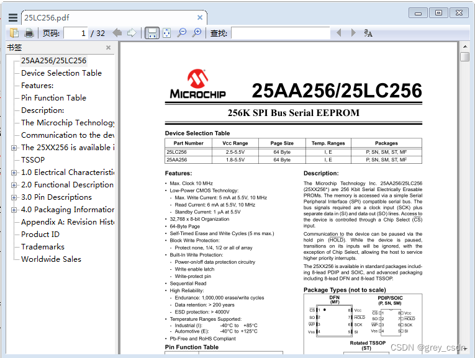This screenshot has height=358, width=475.
Task: Click the open file icon in toolbar
Action: (x=14, y=33)
